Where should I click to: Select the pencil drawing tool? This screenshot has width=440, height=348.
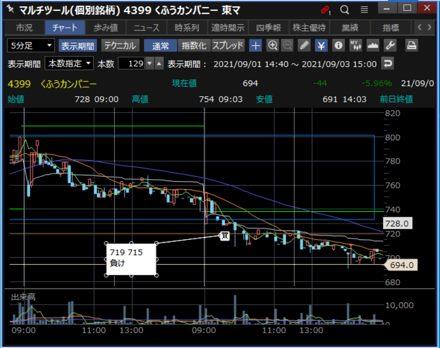pyautogui.click(x=304, y=46)
